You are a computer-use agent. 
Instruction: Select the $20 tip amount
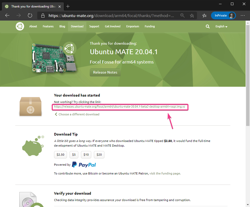(x=99, y=155)
